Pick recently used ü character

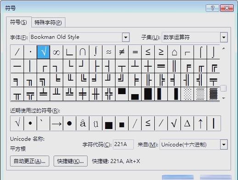[96, 124]
